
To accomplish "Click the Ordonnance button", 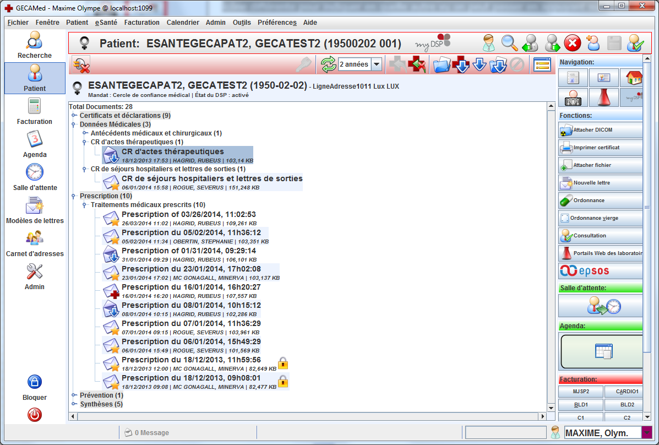I will pyautogui.click(x=600, y=200).
